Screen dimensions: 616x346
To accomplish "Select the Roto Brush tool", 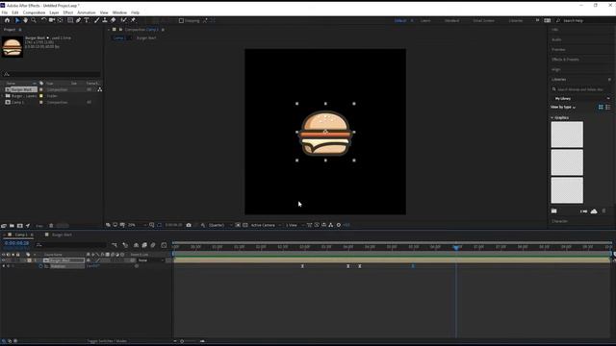I will pyautogui.click(x=124, y=20).
